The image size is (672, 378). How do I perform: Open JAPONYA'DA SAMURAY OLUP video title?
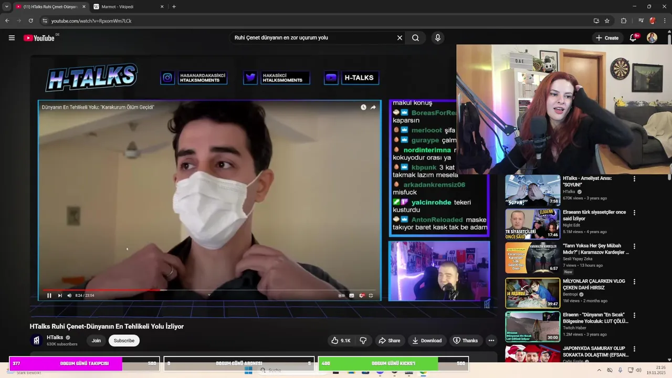coord(595,351)
